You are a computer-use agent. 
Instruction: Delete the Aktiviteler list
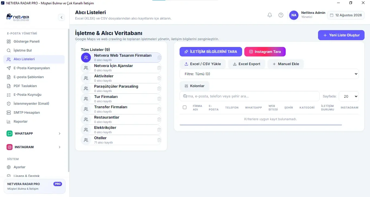159,78
